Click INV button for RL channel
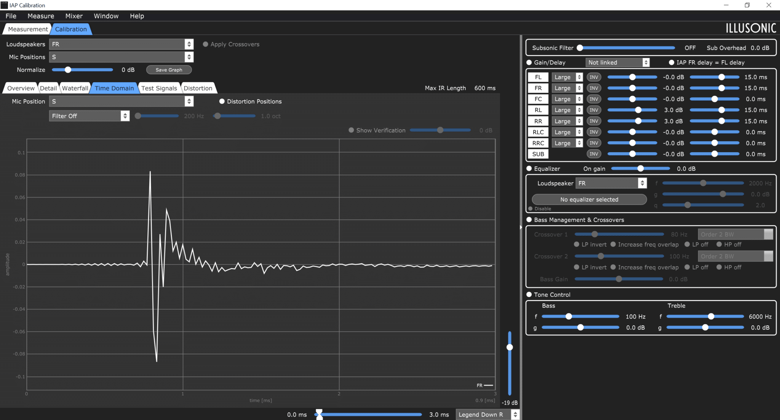 pyautogui.click(x=594, y=110)
